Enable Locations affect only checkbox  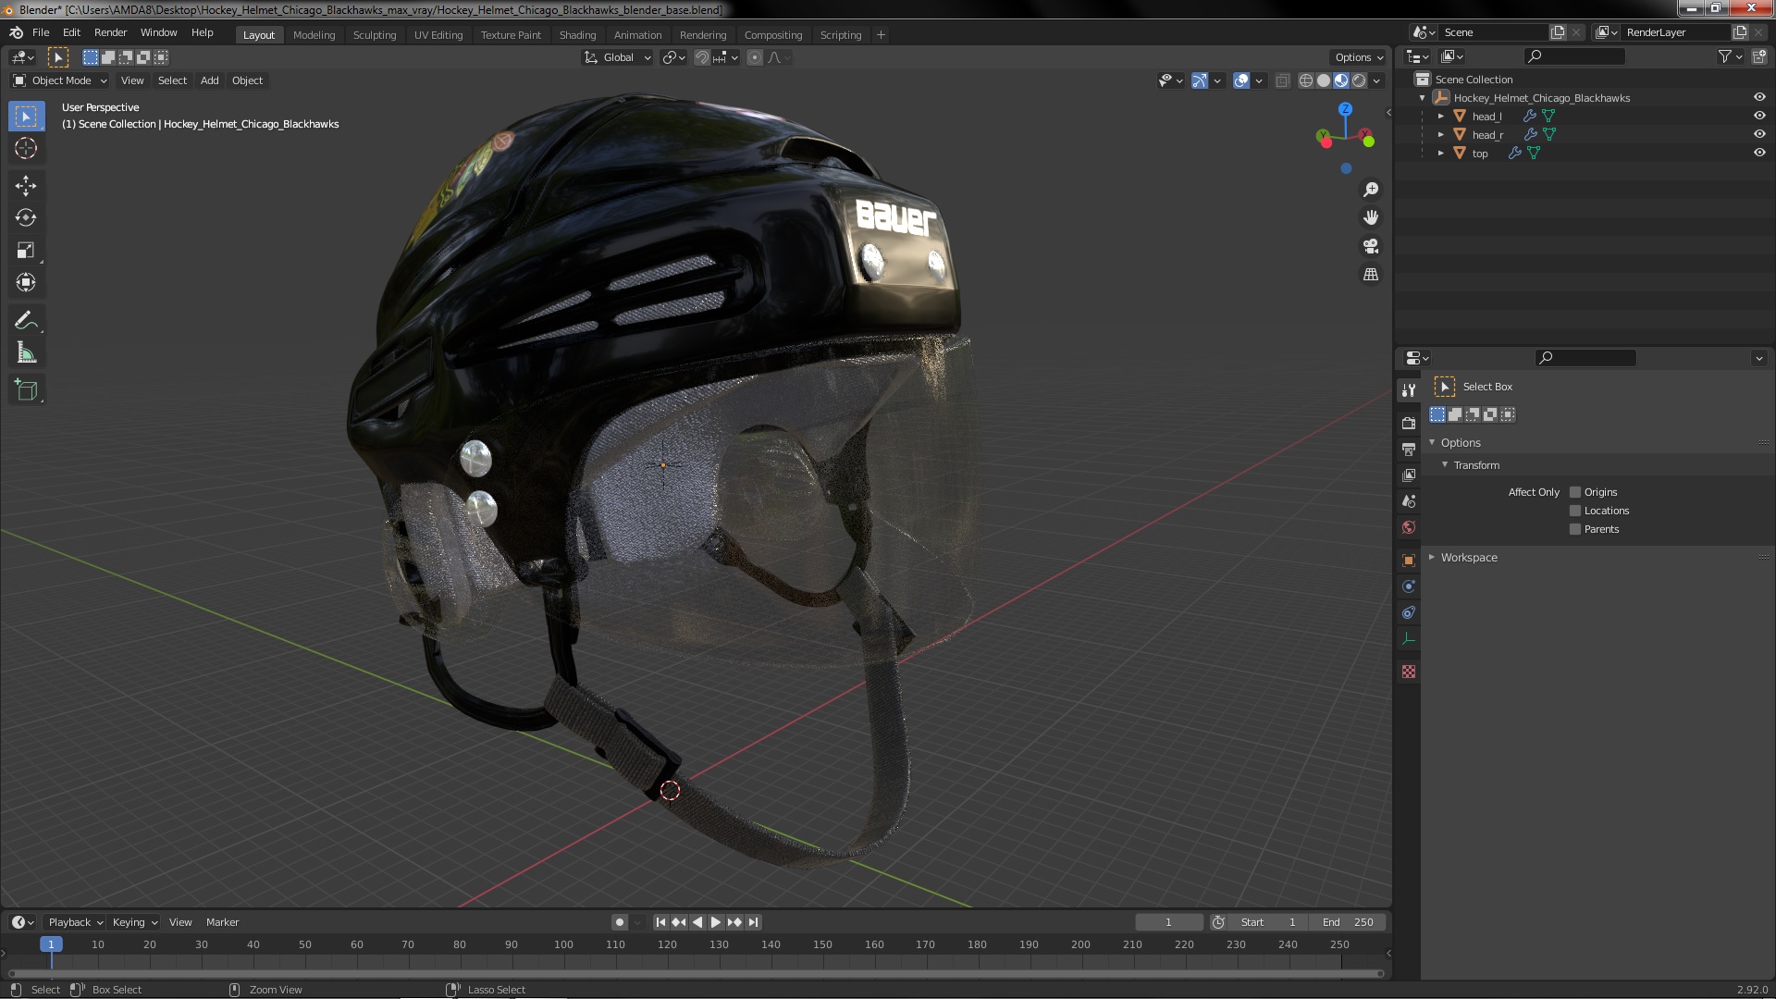coord(1575,511)
